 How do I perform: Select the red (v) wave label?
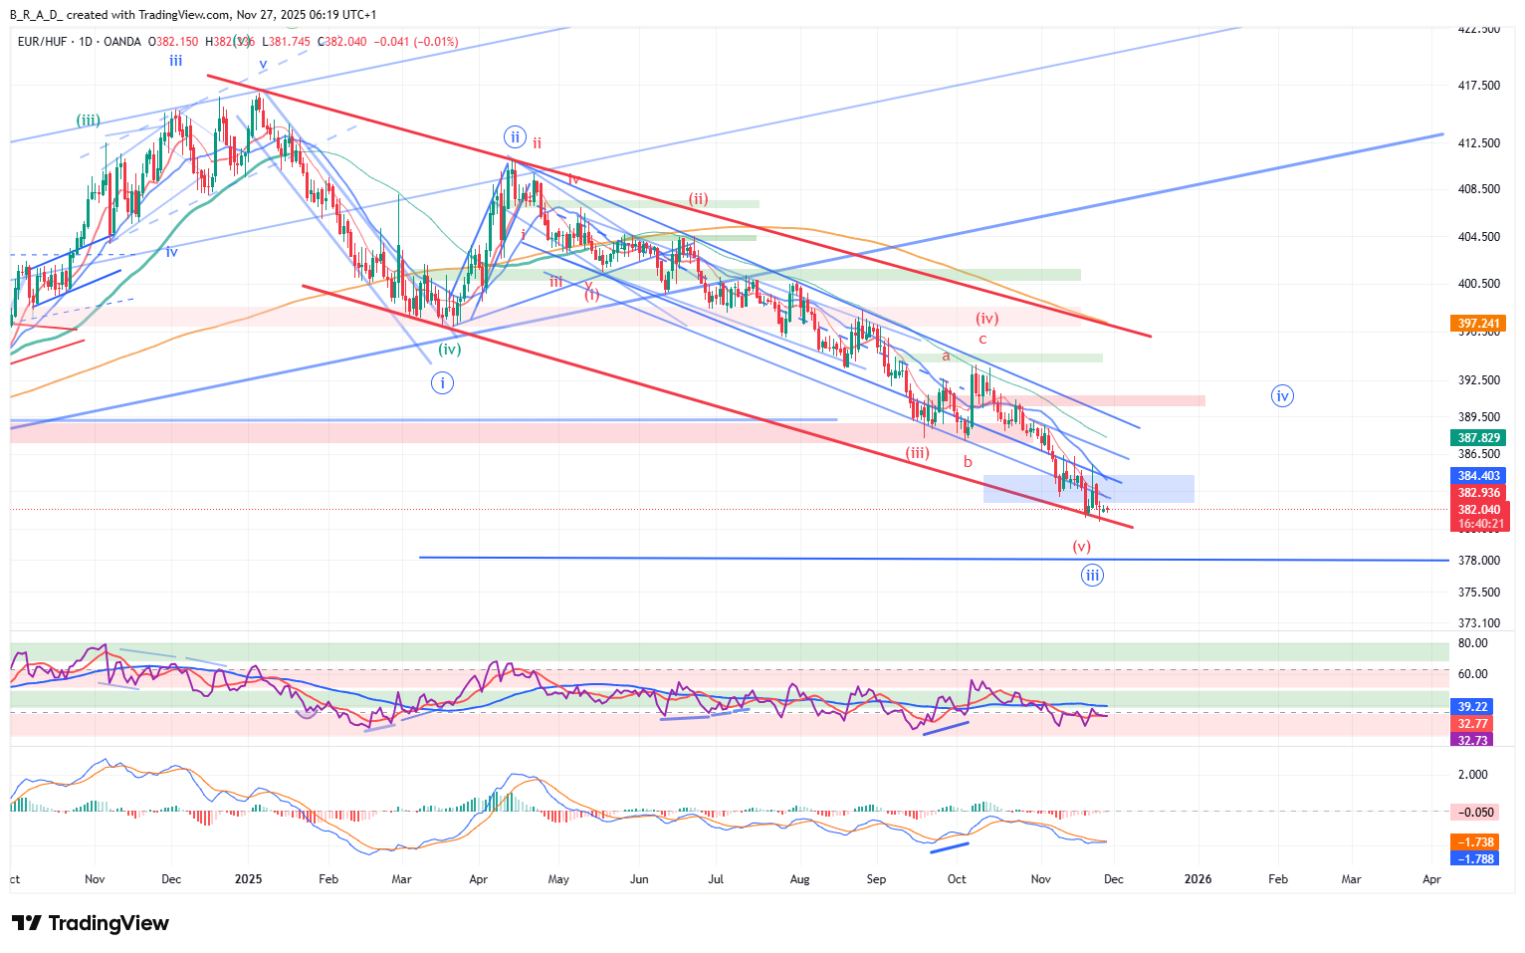click(1081, 547)
